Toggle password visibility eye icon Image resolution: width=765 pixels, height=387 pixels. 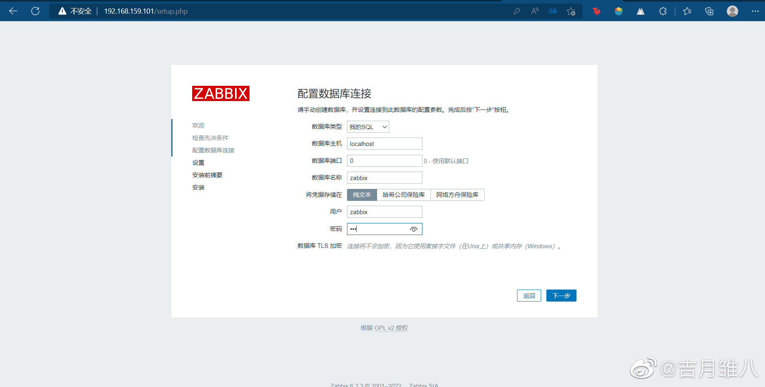[414, 229]
